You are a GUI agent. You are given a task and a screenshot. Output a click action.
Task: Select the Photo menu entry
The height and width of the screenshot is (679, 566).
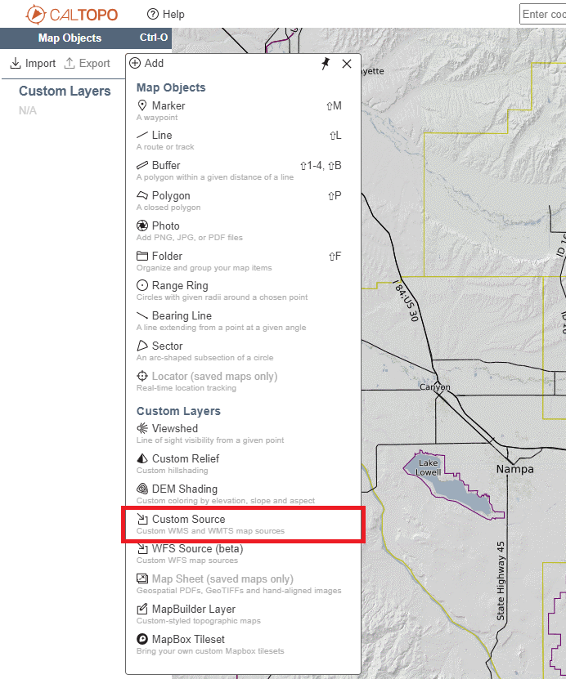pos(239,231)
